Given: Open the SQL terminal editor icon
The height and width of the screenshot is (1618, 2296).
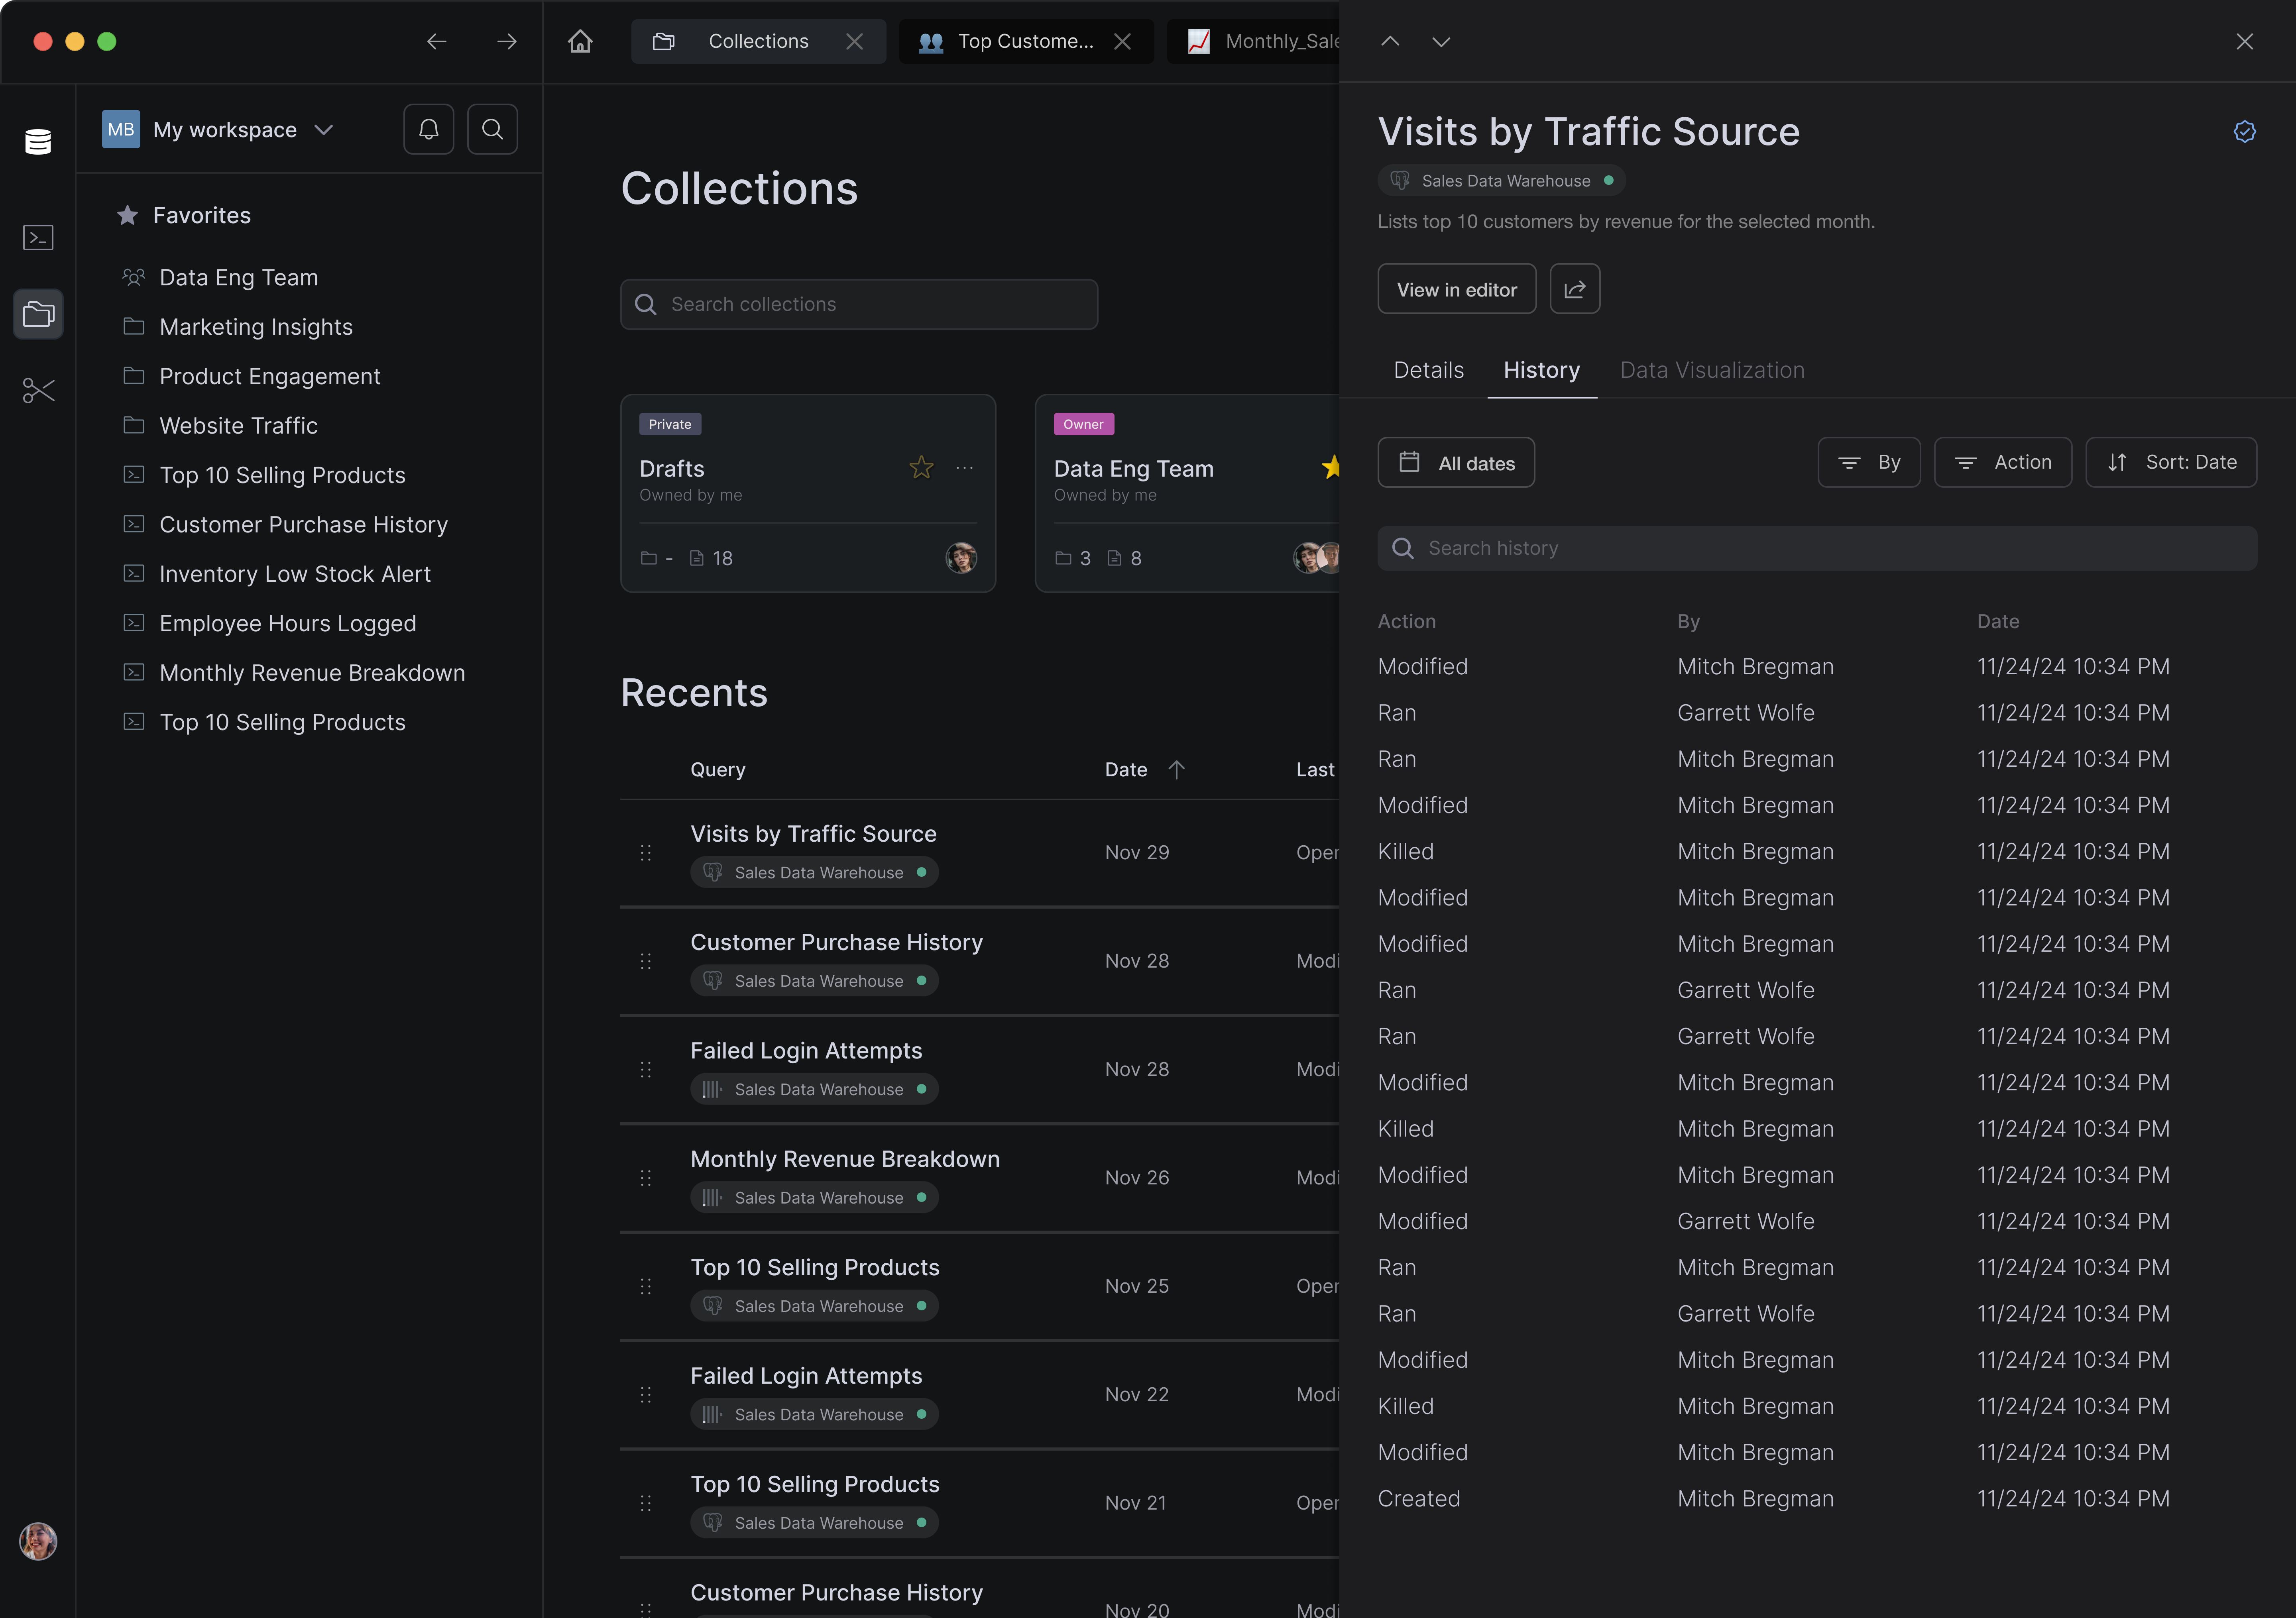Looking at the screenshot, I should (38, 237).
